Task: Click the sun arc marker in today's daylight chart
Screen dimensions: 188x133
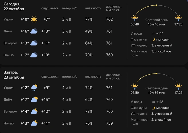Action: pos(156,5)
